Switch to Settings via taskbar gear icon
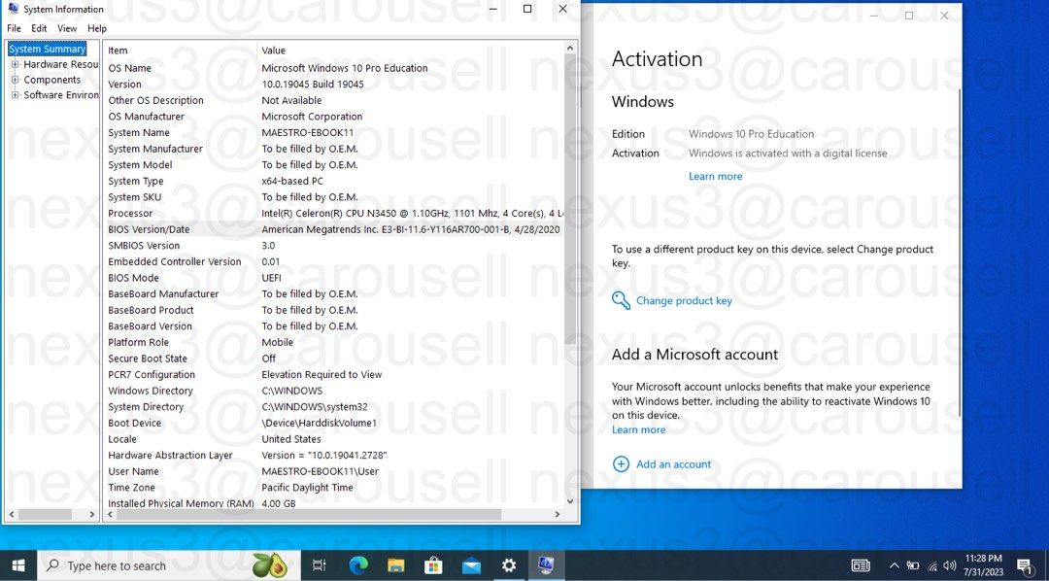The image size is (1049, 581). (x=509, y=565)
